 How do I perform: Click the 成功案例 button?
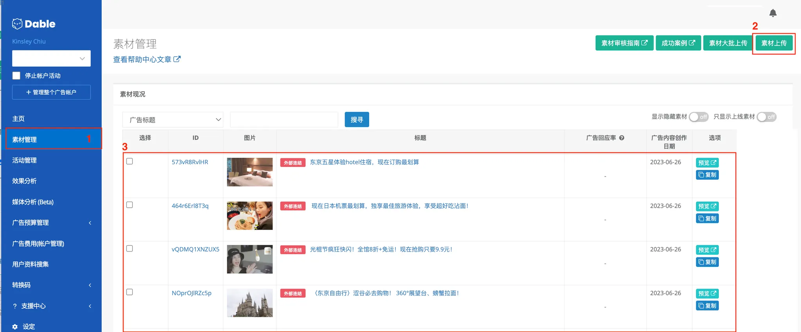coord(678,43)
